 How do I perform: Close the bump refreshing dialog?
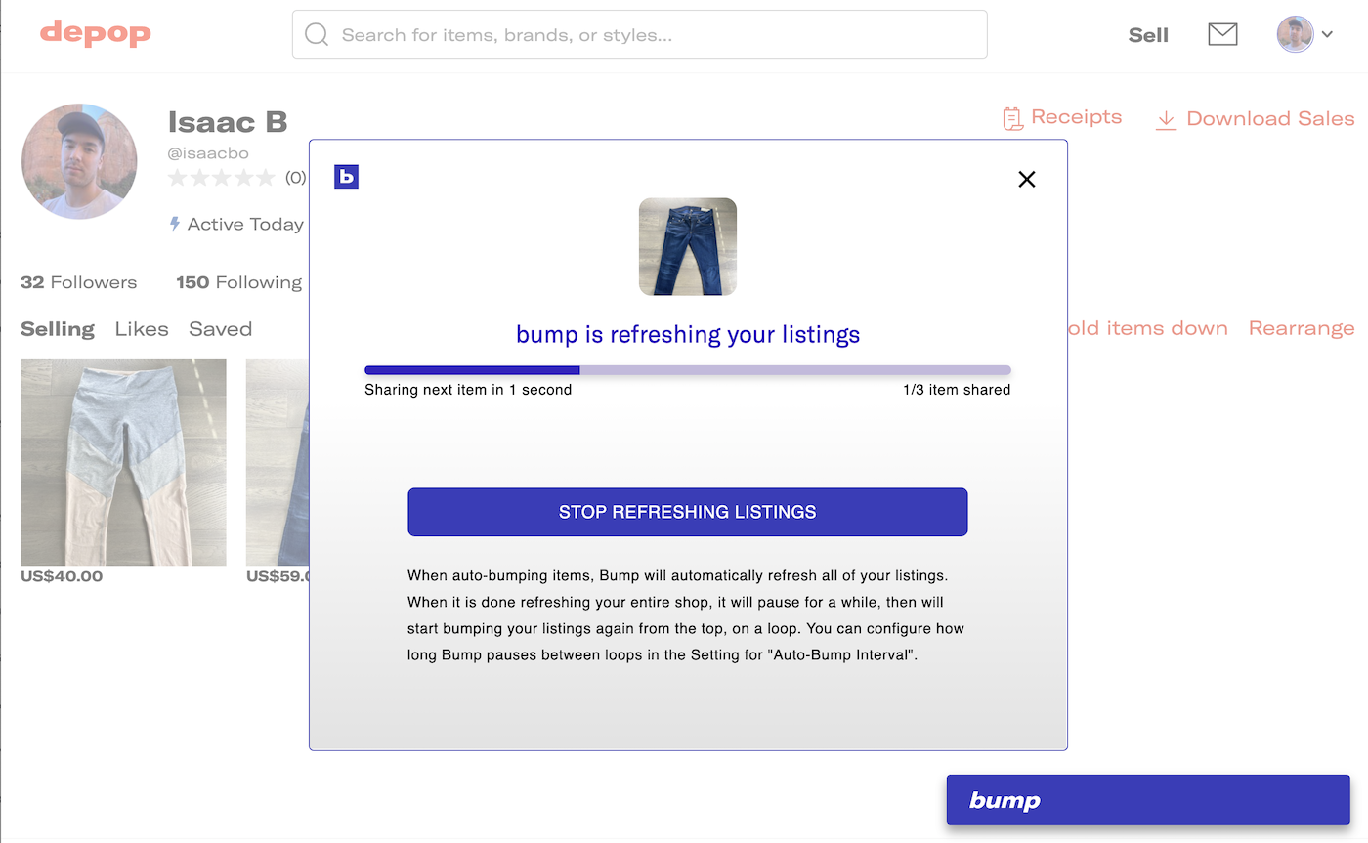(1026, 179)
